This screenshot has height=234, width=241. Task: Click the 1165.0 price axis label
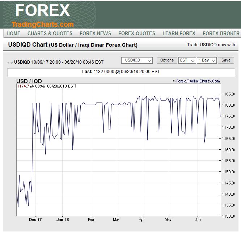point(228,139)
